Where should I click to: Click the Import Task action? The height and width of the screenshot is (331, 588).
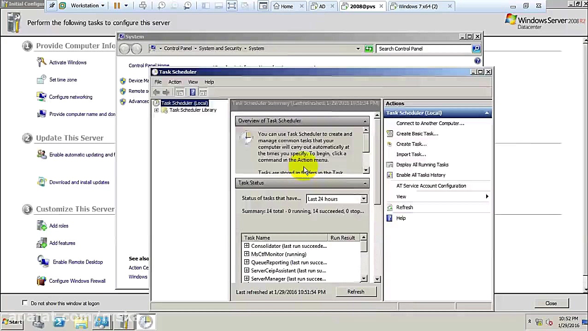(411, 154)
